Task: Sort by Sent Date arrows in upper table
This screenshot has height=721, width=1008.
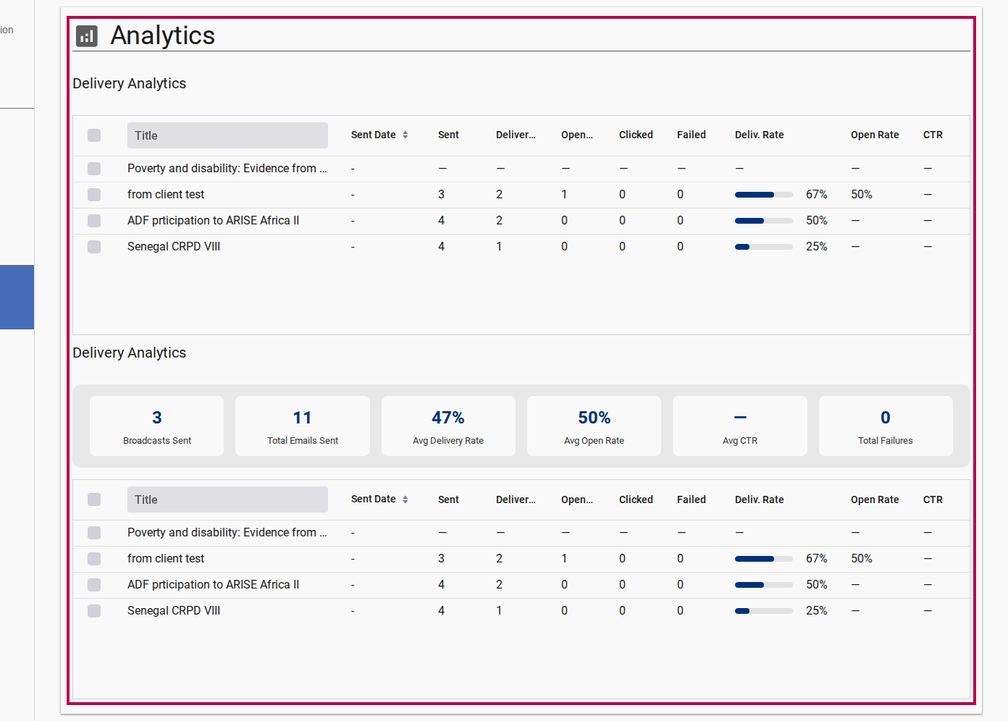Action: point(406,135)
